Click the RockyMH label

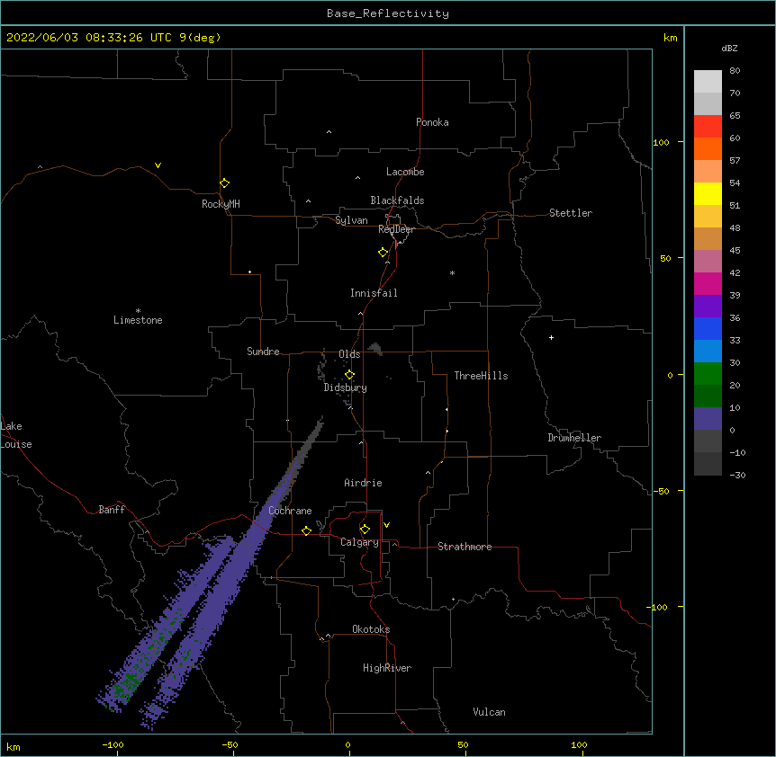pyautogui.click(x=221, y=204)
